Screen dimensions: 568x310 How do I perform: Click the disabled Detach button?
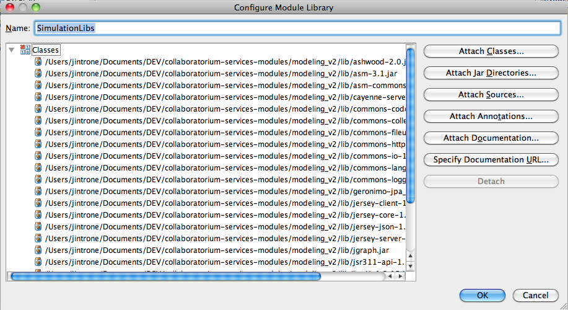(x=491, y=181)
